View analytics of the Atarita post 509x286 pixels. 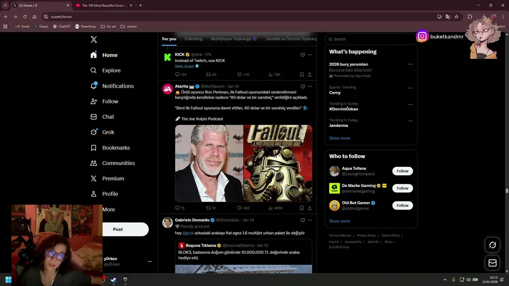pyautogui.click(x=270, y=208)
